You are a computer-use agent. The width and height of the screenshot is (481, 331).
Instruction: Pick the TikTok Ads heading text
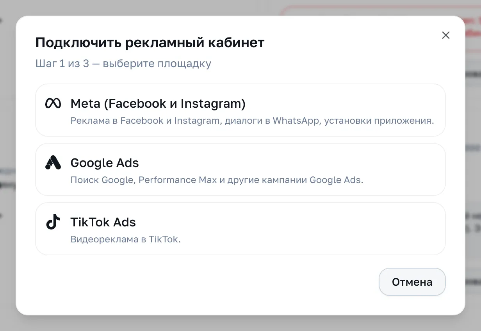(x=103, y=222)
